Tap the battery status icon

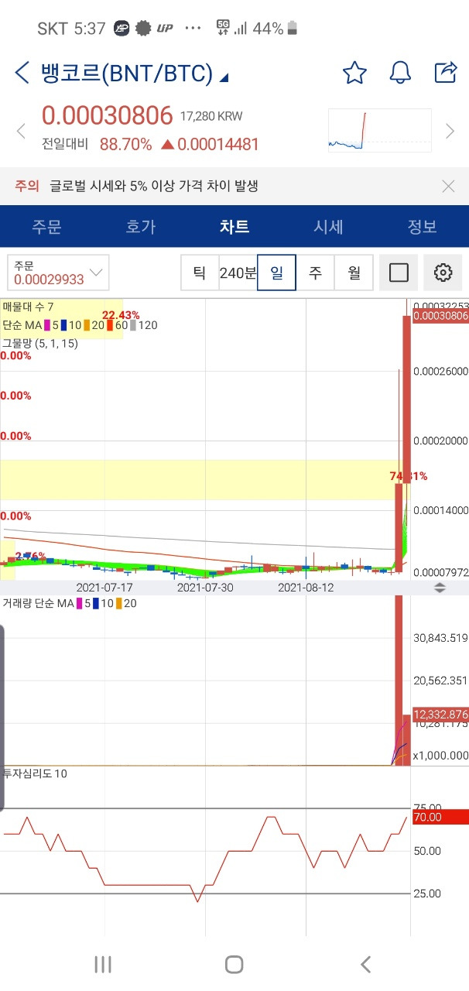click(x=293, y=29)
